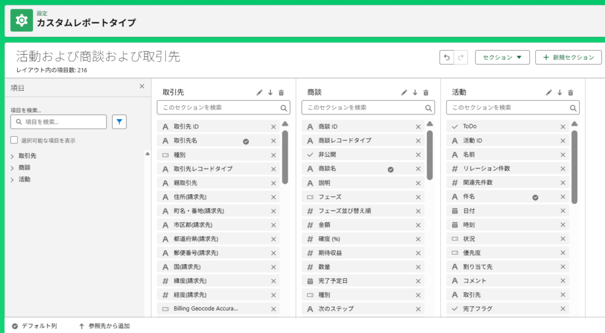The image size is (605, 333).
Task: Remove 取引先名 field from layout
Action: (x=274, y=141)
